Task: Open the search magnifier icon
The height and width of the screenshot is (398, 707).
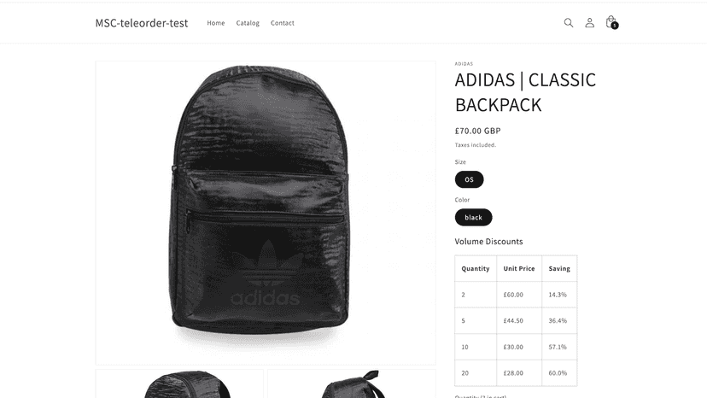Action: [x=568, y=22]
